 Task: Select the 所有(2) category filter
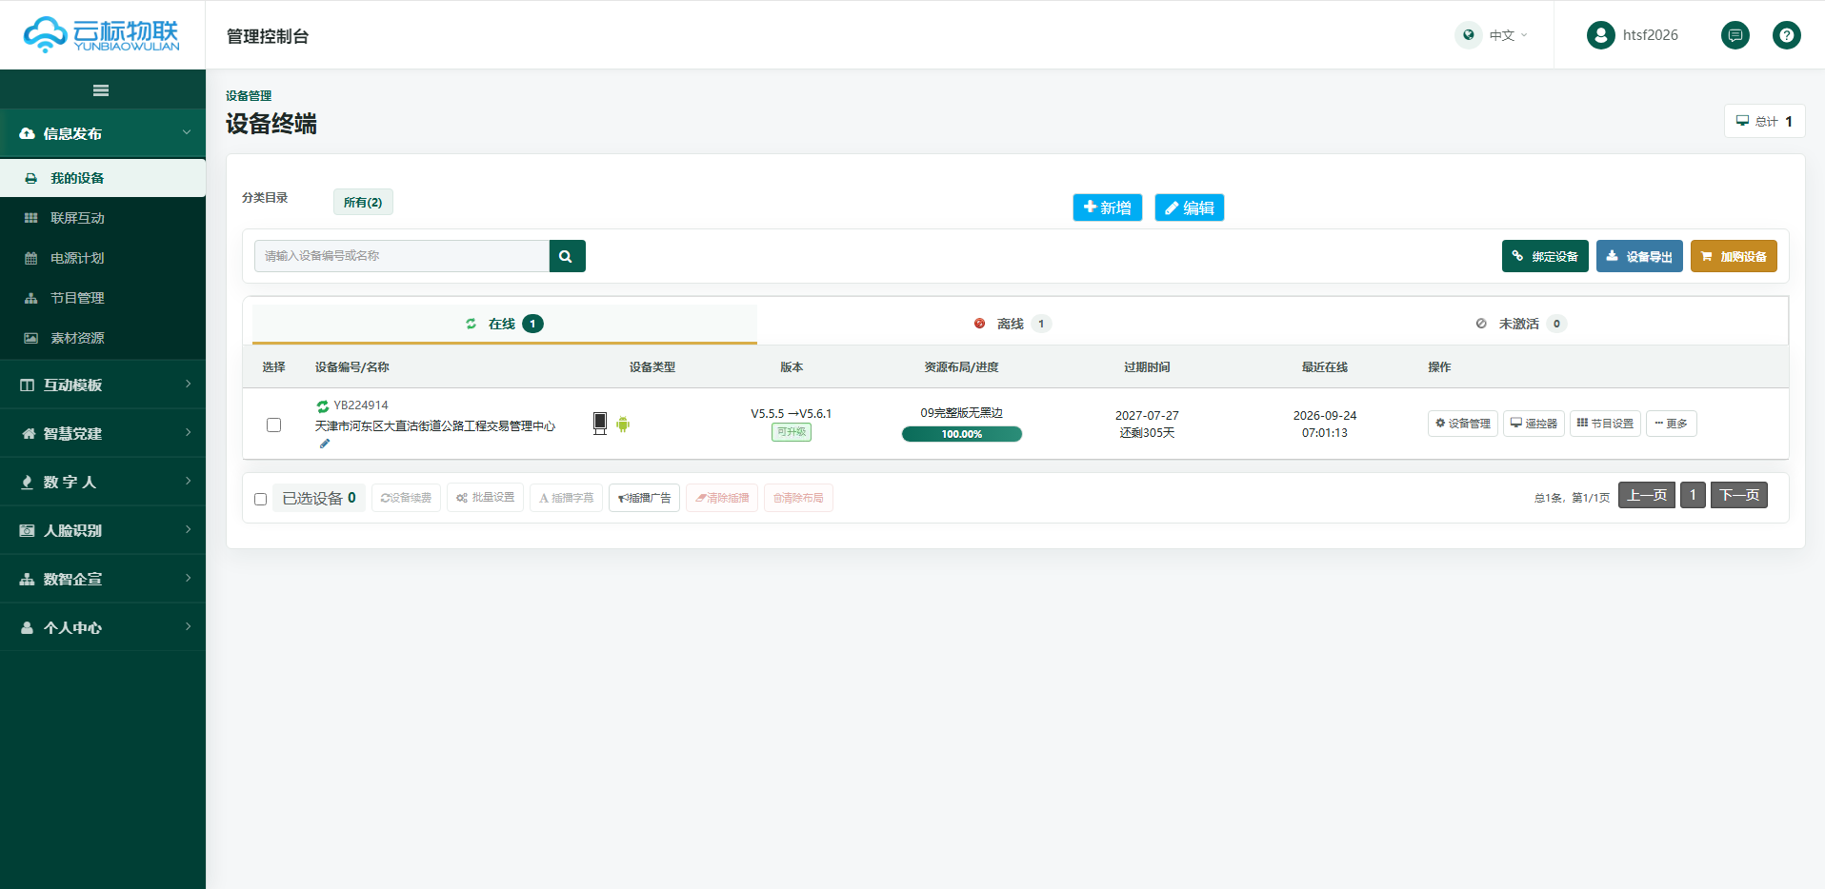(x=363, y=202)
